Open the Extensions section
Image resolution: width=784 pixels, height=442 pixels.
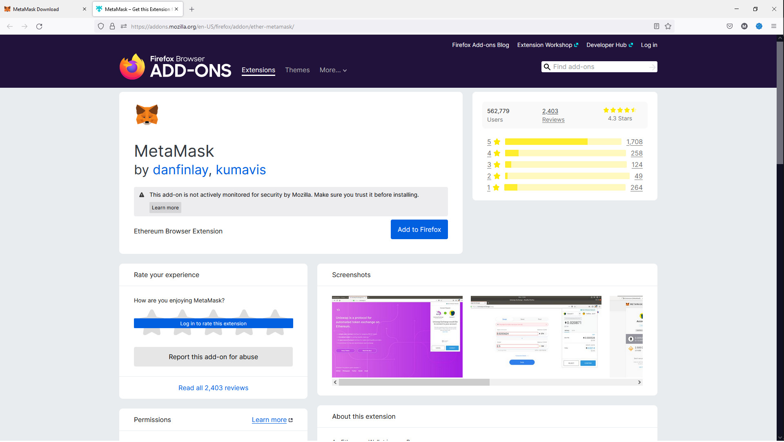point(258,70)
